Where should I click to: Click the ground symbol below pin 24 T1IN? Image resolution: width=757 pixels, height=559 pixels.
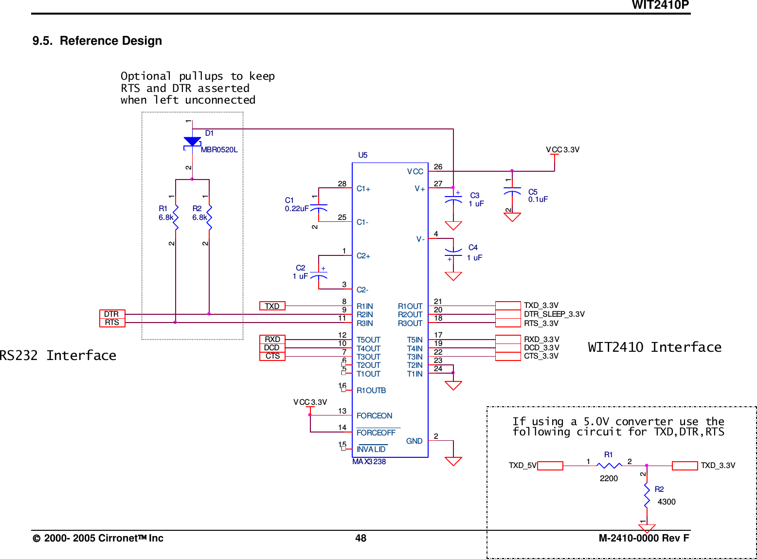(x=453, y=386)
